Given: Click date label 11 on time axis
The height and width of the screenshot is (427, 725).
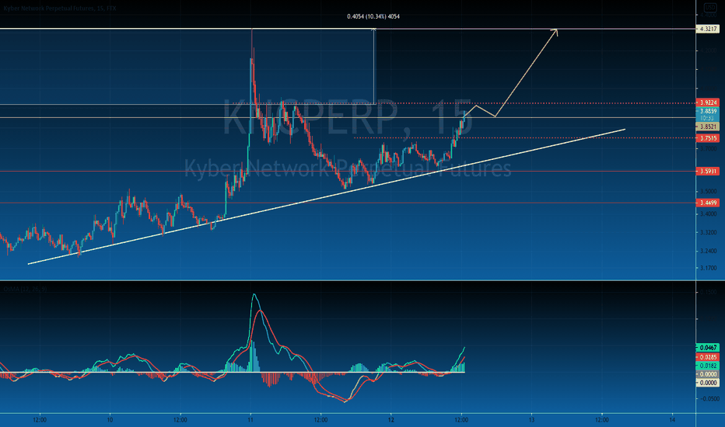Looking at the screenshot, I should pos(250,419).
